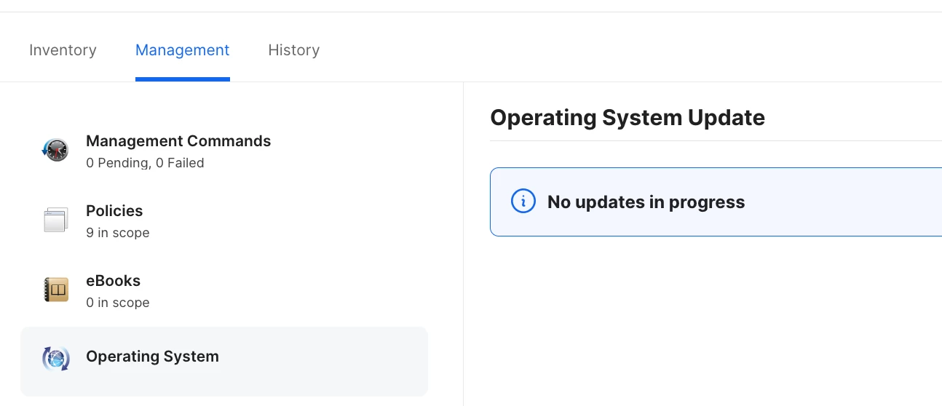Click the Operating System Update heading
The width and height of the screenshot is (942, 406).
click(628, 117)
